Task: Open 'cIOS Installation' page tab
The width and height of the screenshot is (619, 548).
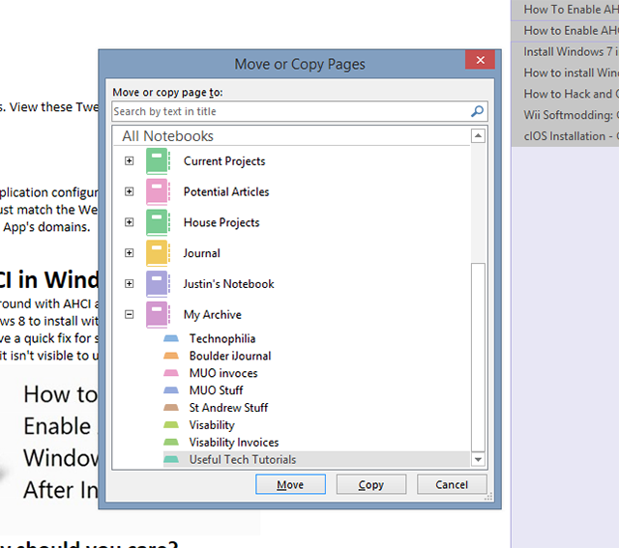Action: [x=565, y=136]
